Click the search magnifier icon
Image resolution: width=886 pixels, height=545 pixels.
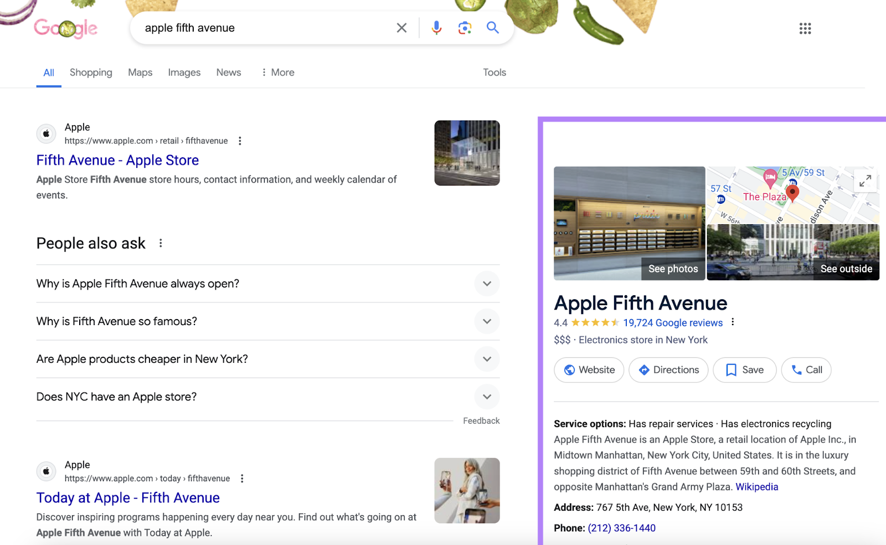(x=492, y=28)
